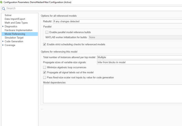
Task: Expand the Coverage tree arrow
Action: coord(3,45)
